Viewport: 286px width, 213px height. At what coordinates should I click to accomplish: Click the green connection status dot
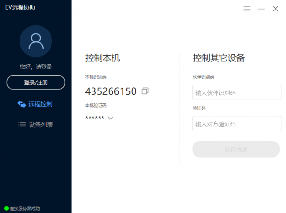coord(6,208)
